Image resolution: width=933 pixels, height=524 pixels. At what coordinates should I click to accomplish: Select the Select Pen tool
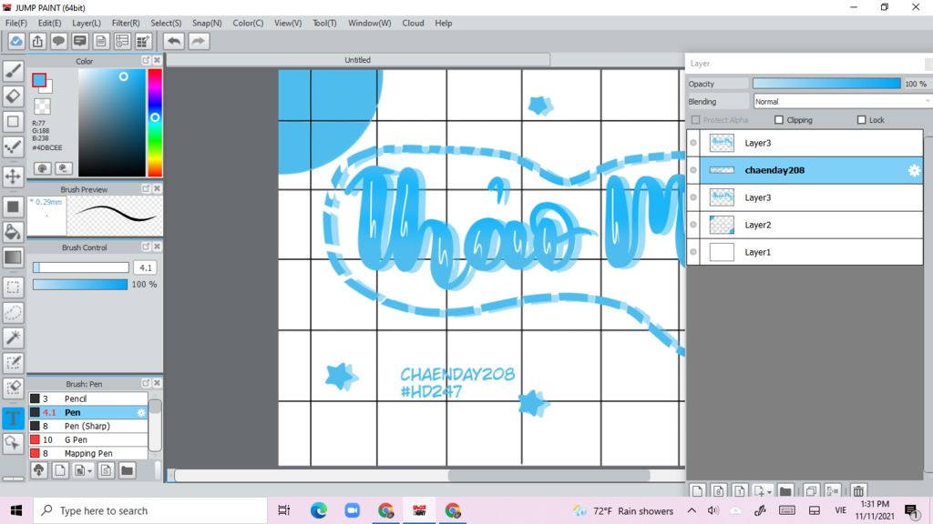click(13, 363)
